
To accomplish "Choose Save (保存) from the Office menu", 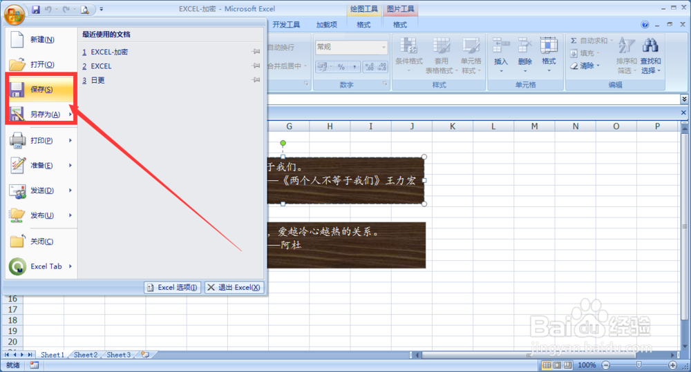I will (x=42, y=89).
